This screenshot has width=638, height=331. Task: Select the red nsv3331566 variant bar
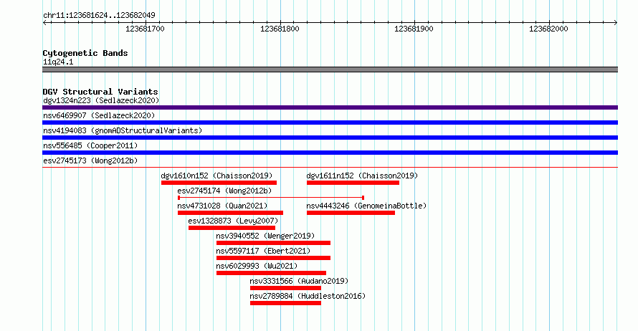[x=285, y=288]
